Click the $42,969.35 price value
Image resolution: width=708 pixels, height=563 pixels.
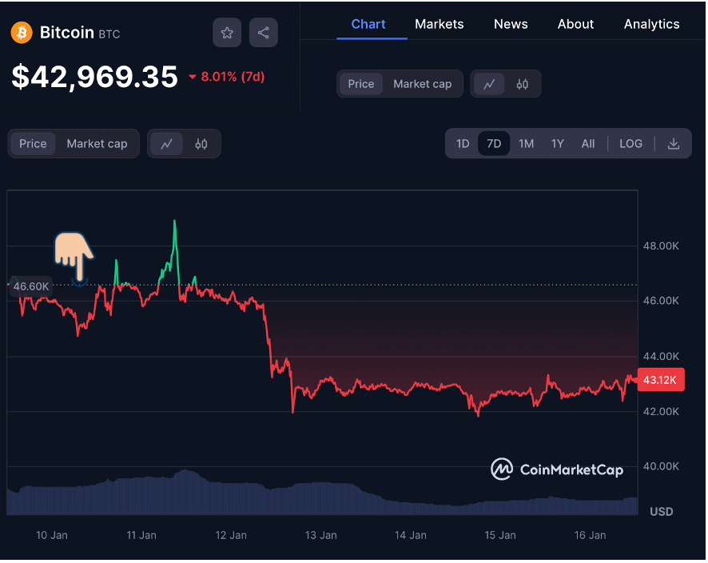[95, 77]
